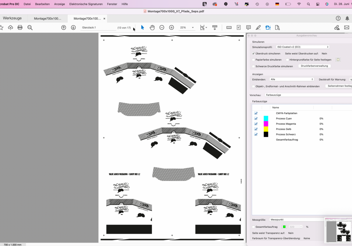352x246 pixels.
Task: Choose the highlighter pen tool
Action: [258, 27]
